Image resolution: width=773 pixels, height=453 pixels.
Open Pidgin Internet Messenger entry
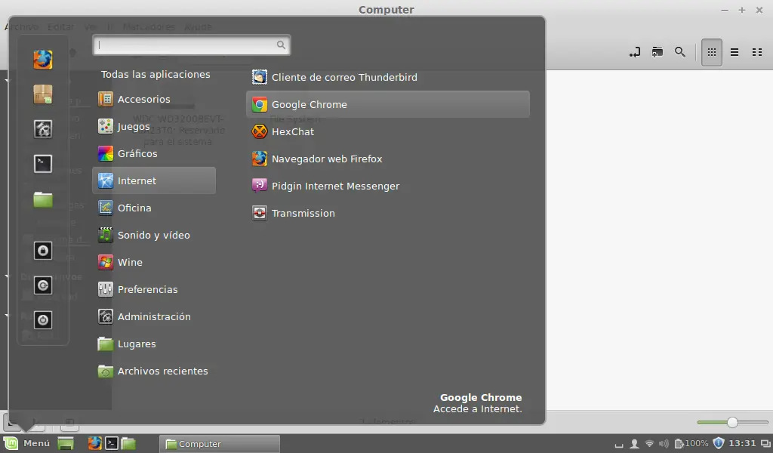click(x=388, y=186)
